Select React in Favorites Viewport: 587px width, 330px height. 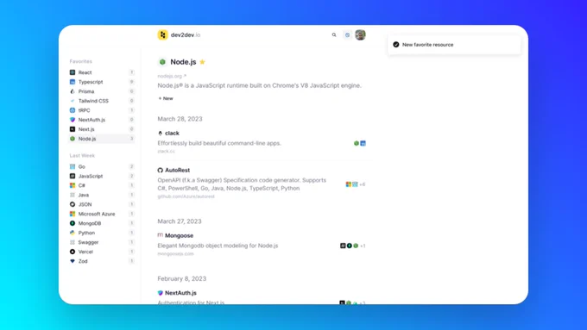(x=102, y=72)
